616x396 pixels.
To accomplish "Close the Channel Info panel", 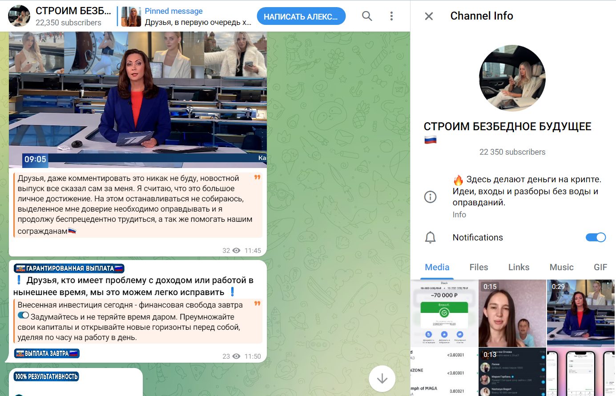I will click(x=429, y=16).
